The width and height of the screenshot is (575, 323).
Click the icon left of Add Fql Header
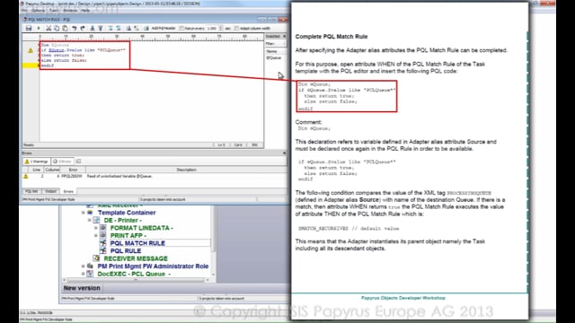(146, 28)
